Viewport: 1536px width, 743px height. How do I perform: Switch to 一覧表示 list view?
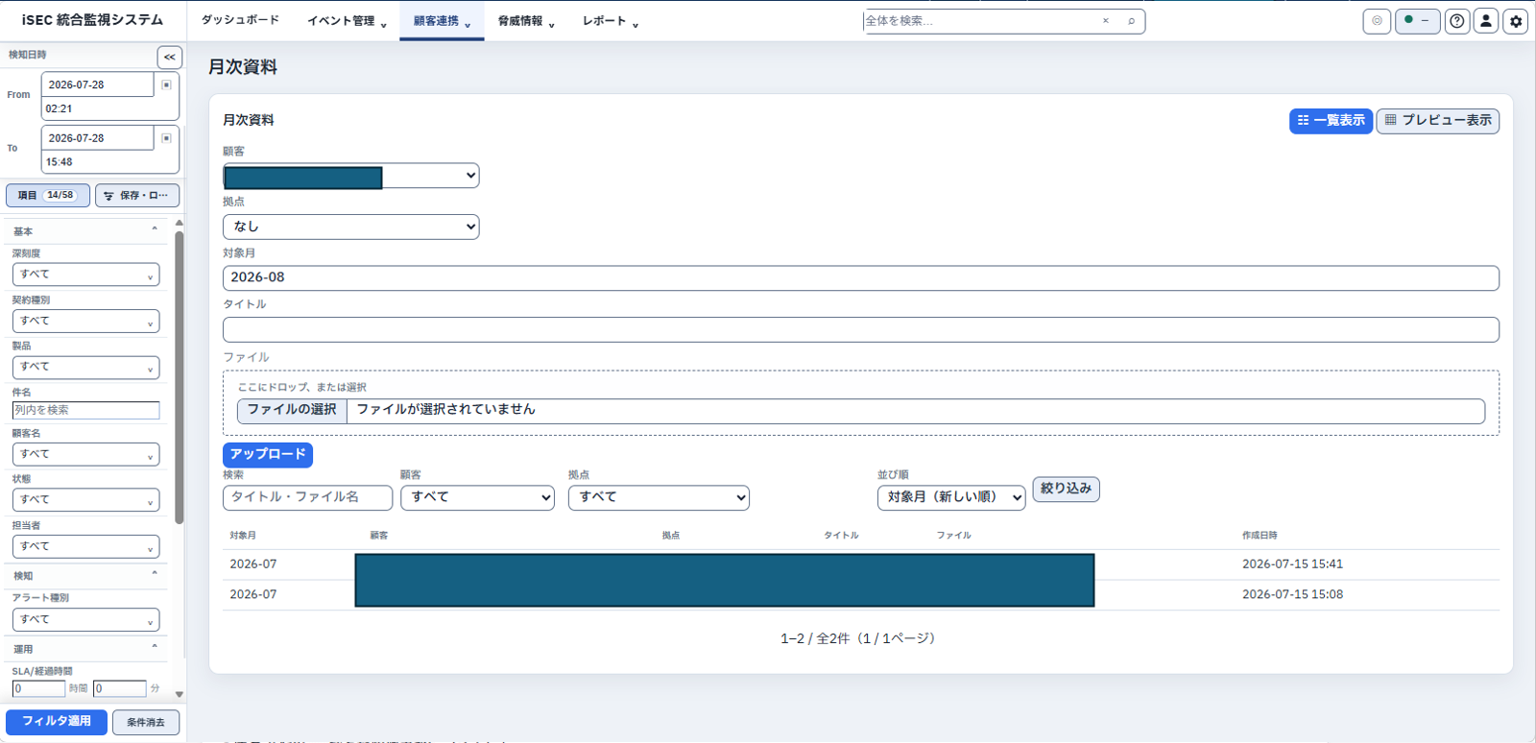(x=1331, y=121)
